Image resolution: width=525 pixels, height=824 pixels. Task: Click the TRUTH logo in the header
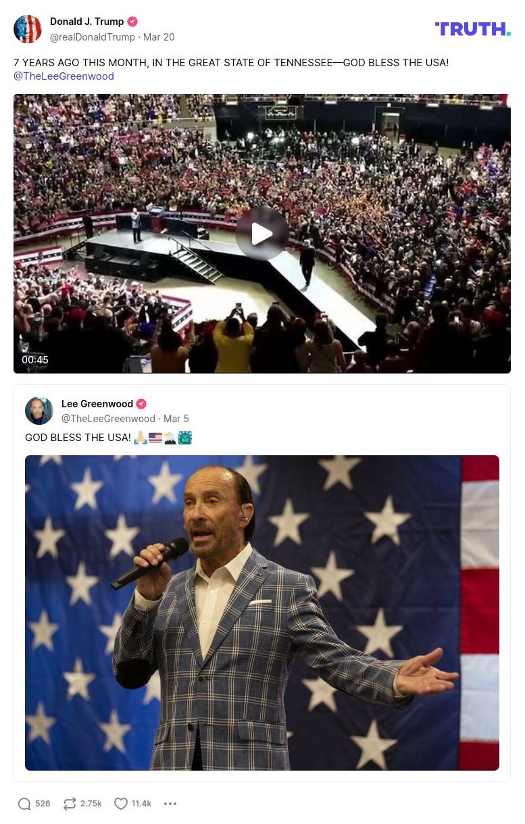coord(472,29)
